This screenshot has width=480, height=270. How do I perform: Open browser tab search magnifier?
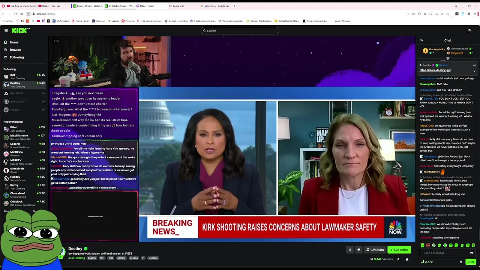point(456,6)
